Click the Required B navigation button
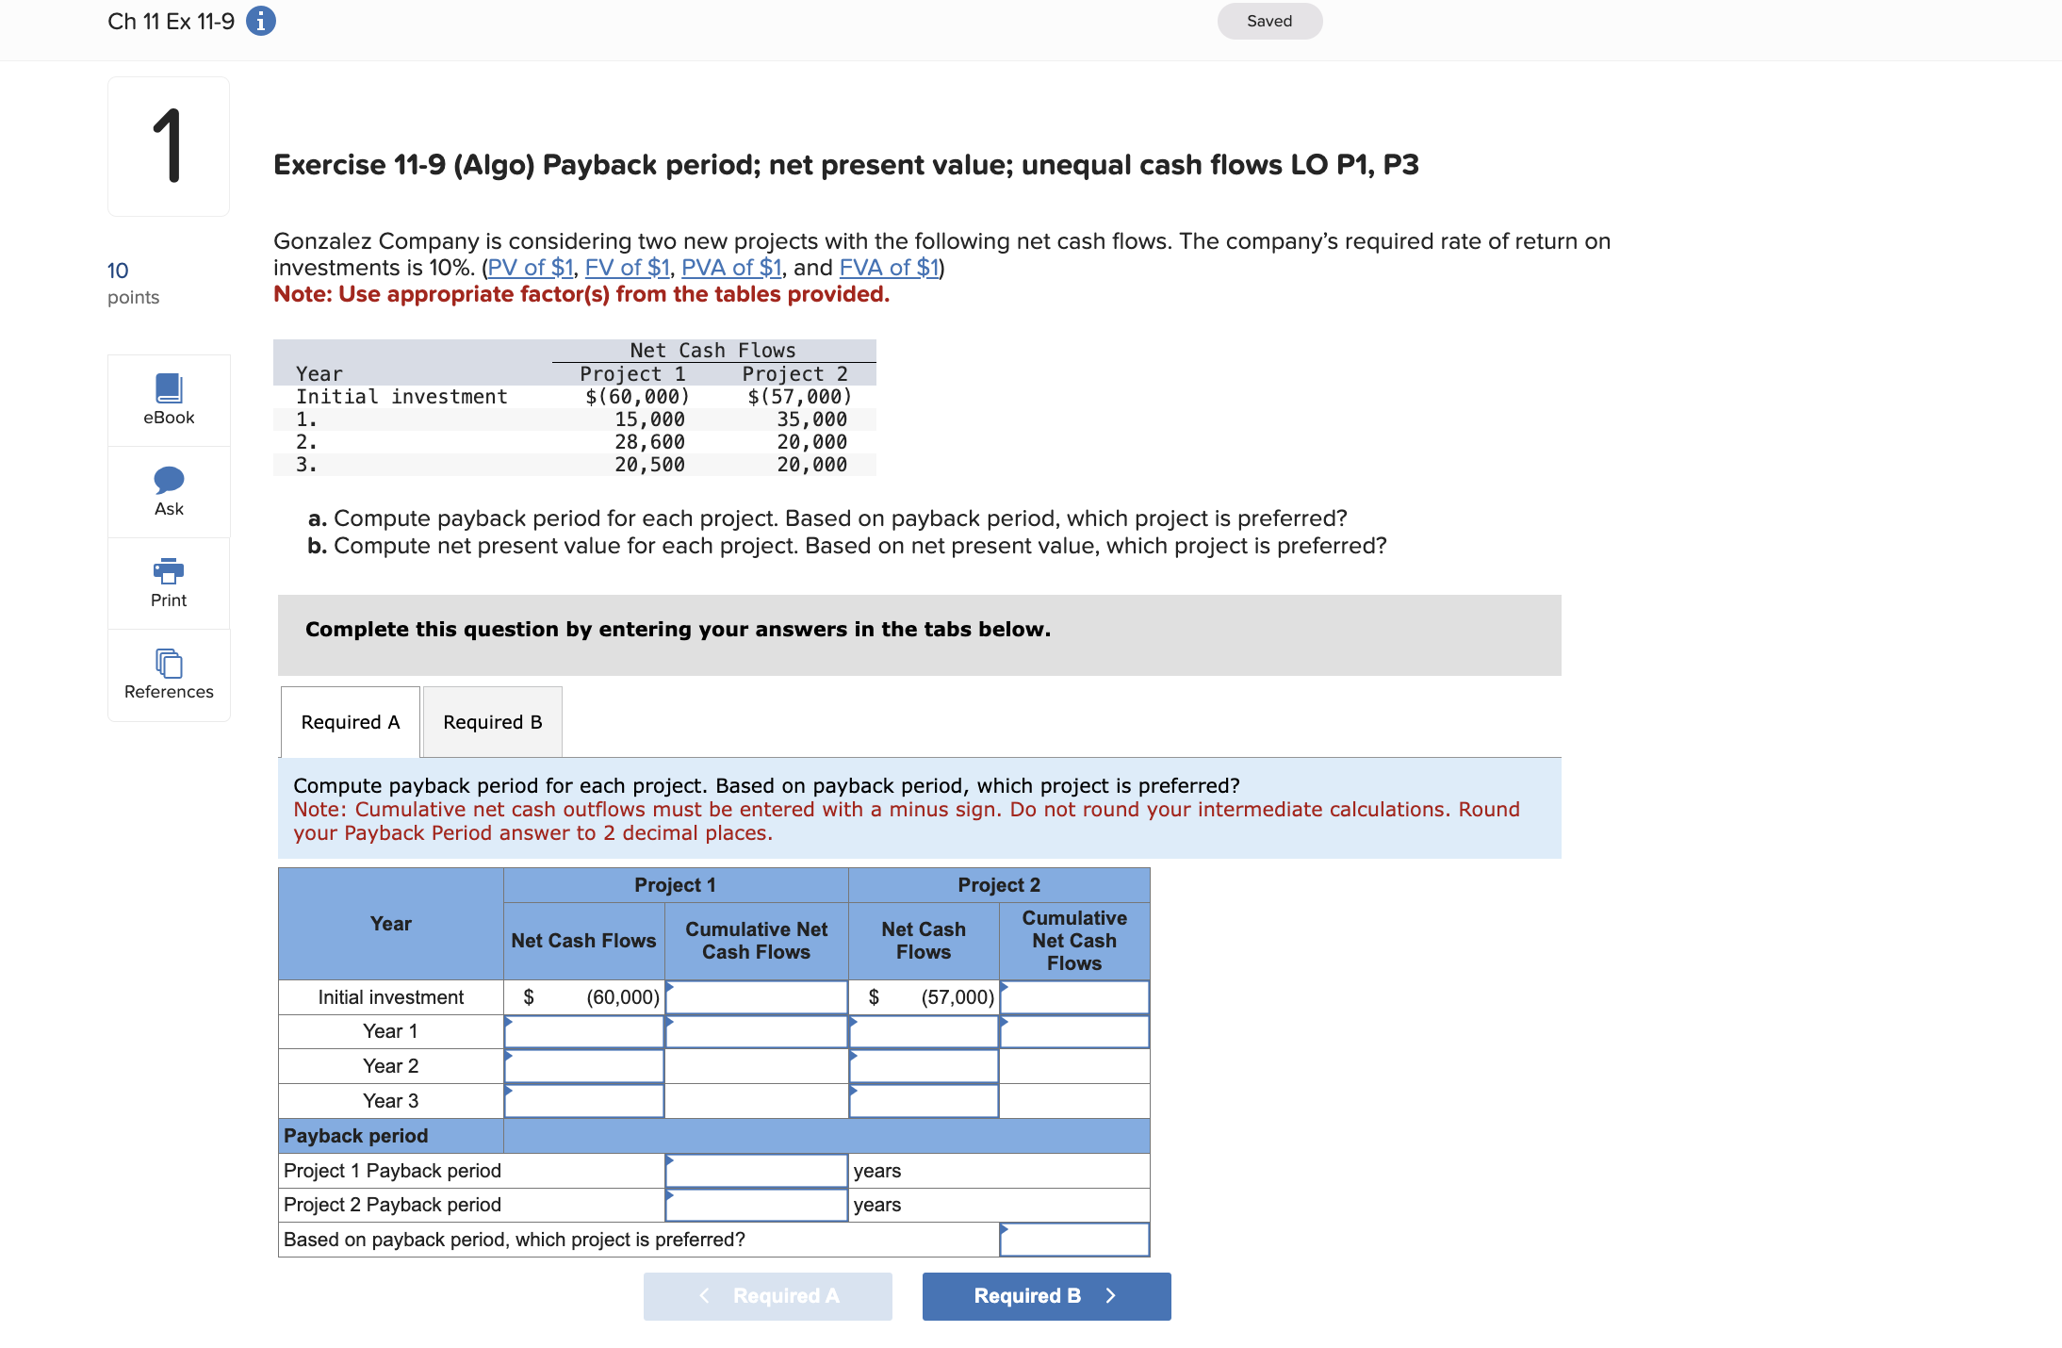The width and height of the screenshot is (2062, 1348). pyautogui.click(x=1045, y=1295)
